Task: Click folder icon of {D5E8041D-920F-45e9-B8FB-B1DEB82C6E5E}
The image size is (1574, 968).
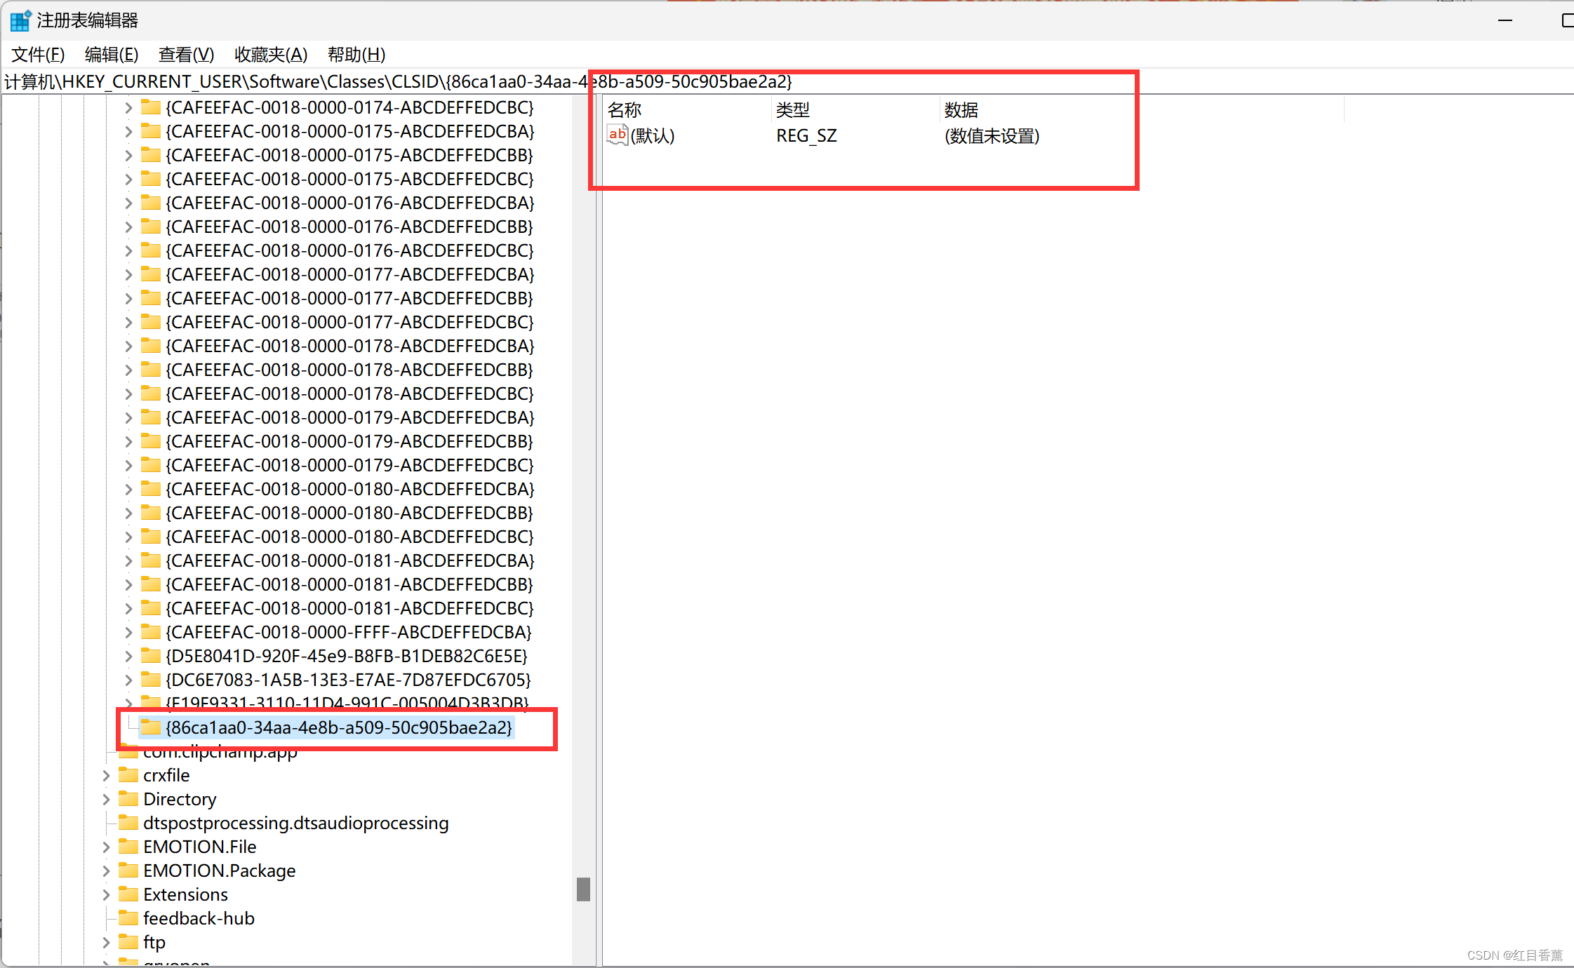Action: 150,656
